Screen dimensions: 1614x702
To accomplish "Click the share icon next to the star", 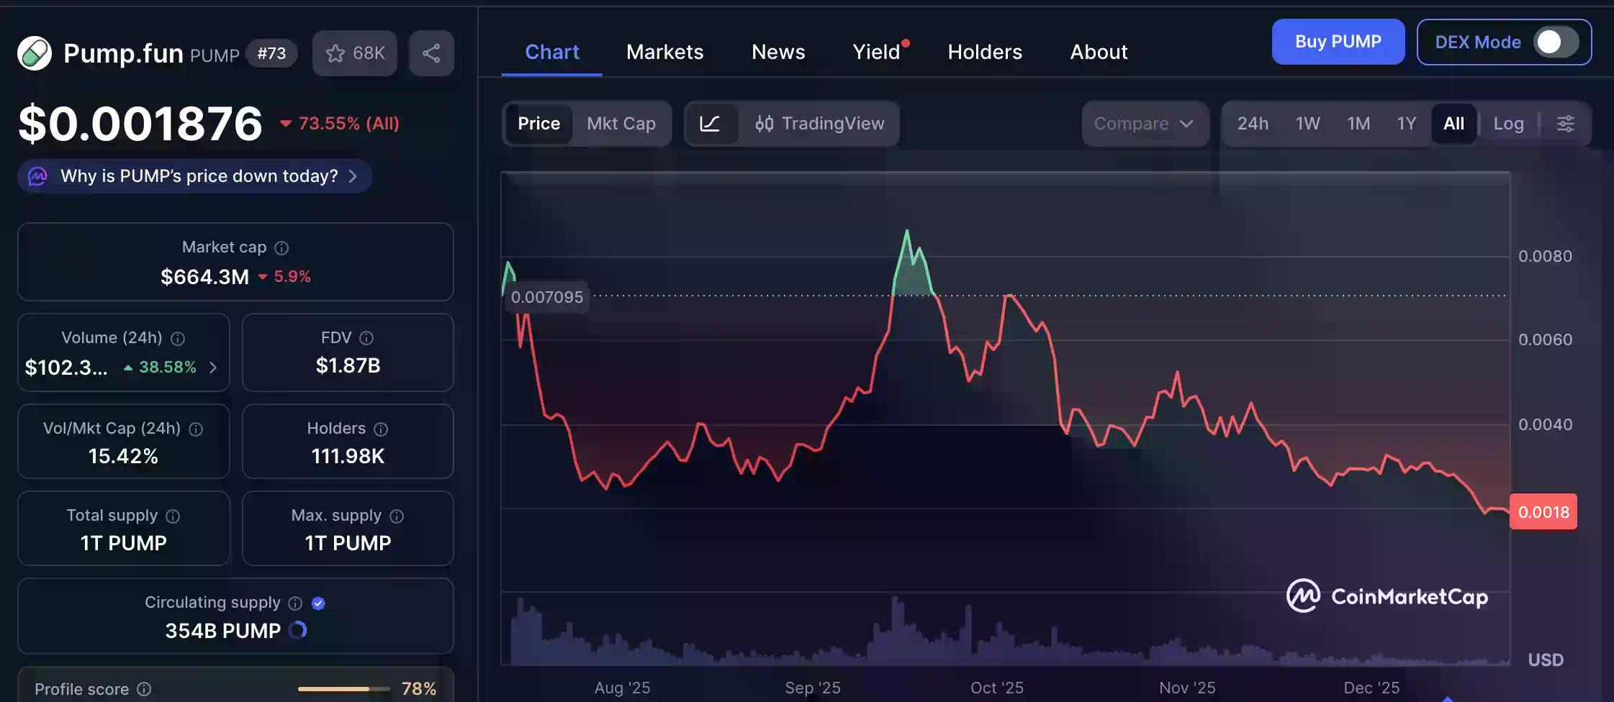I will [431, 53].
